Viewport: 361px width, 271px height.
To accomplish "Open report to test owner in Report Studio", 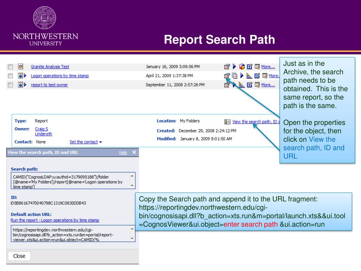I will pyautogui.click(x=242, y=85).
